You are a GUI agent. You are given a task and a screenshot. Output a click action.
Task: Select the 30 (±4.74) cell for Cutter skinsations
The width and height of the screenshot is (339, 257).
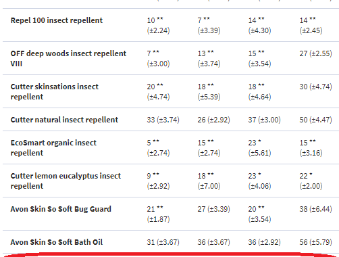click(315, 87)
